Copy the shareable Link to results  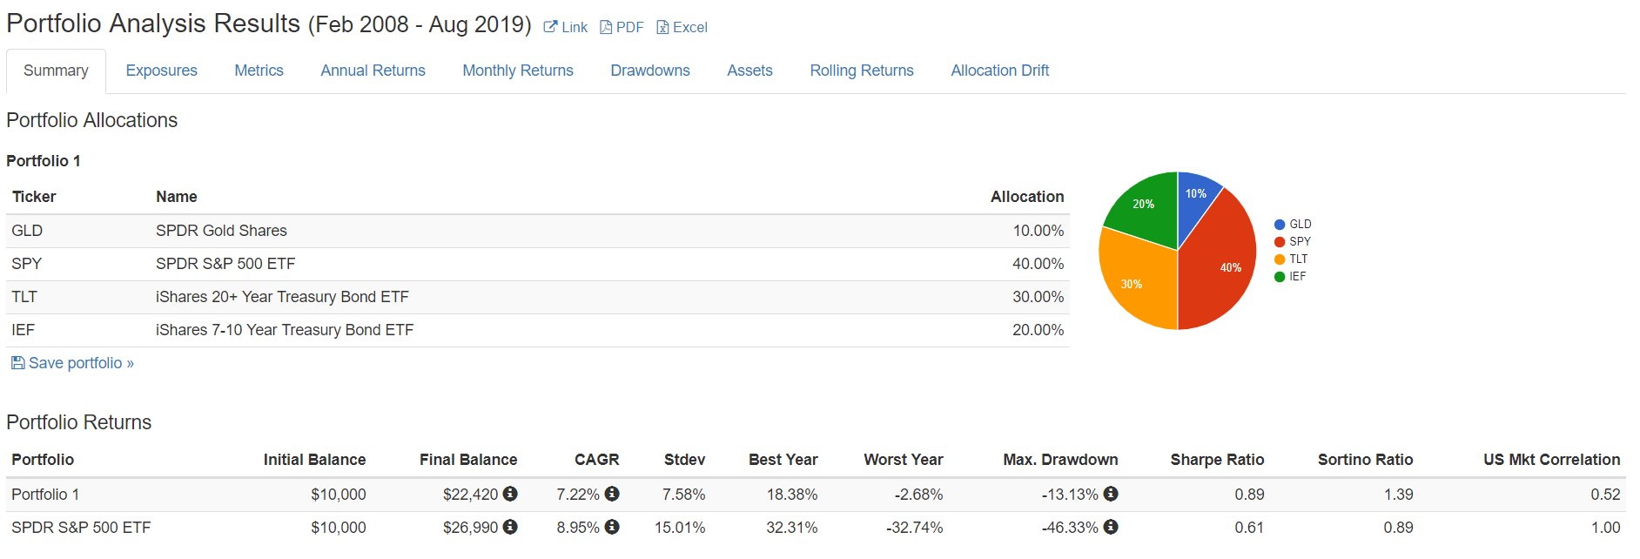pos(566,27)
